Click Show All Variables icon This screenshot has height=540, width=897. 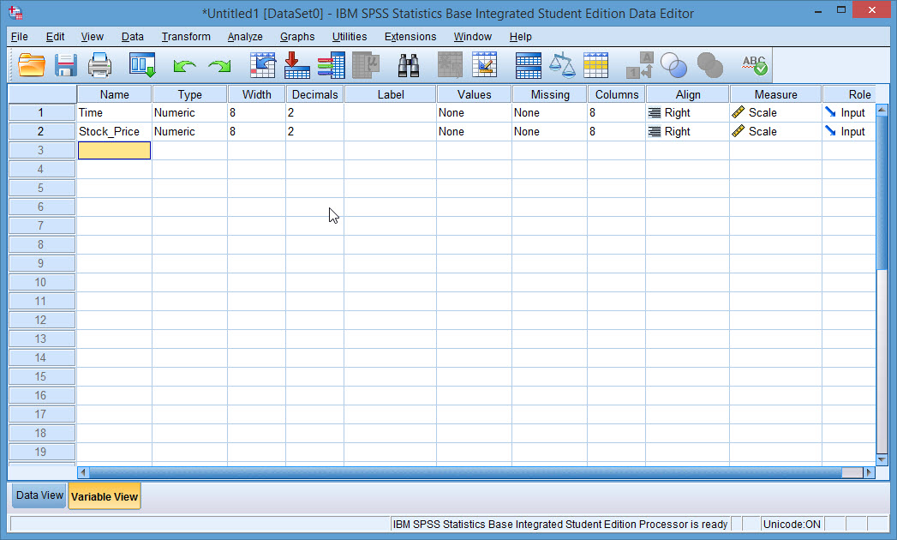click(710, 64)
